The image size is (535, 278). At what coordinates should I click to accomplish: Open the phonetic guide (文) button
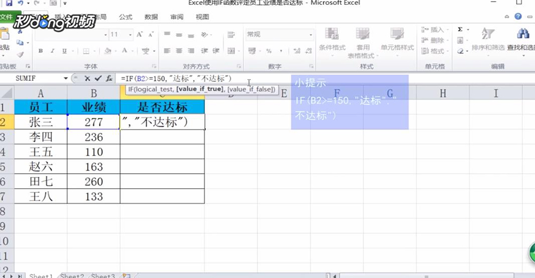click(x=146, y=51)
